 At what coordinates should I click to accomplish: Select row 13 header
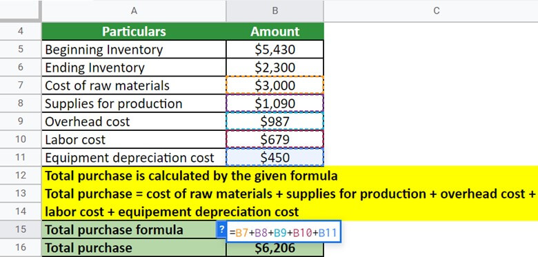21,193
